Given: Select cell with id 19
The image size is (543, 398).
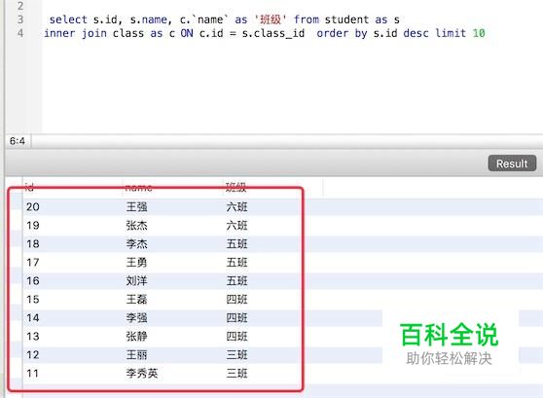Looking at the screenshot, I should [33, 226].
